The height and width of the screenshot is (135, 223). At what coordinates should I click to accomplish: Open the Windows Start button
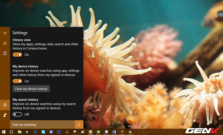coord(4,132)
